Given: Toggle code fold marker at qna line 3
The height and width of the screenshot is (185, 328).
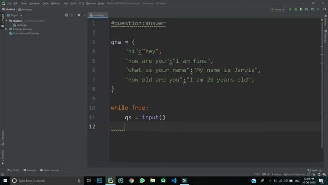Looking at the screenshot, I should [x=109, y=42].
